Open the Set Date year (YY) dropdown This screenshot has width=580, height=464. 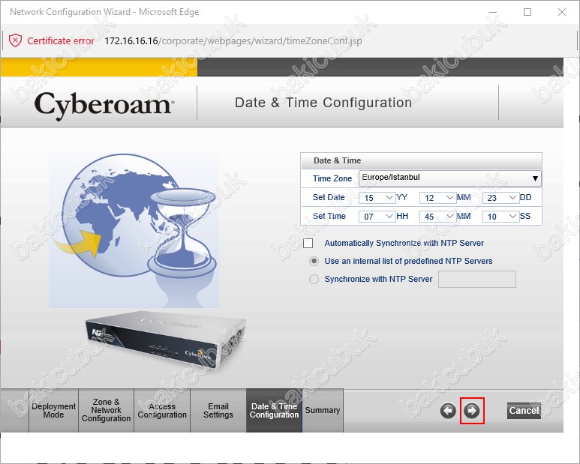point(377,198)
